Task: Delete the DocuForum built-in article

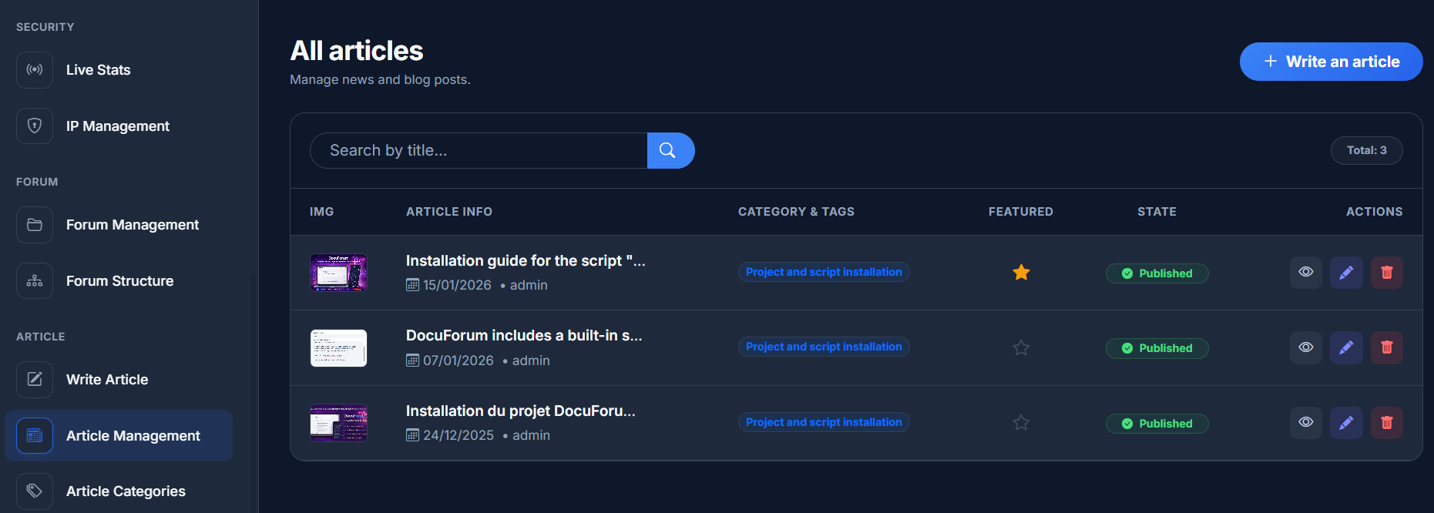Action: (x=1386, y=347)
